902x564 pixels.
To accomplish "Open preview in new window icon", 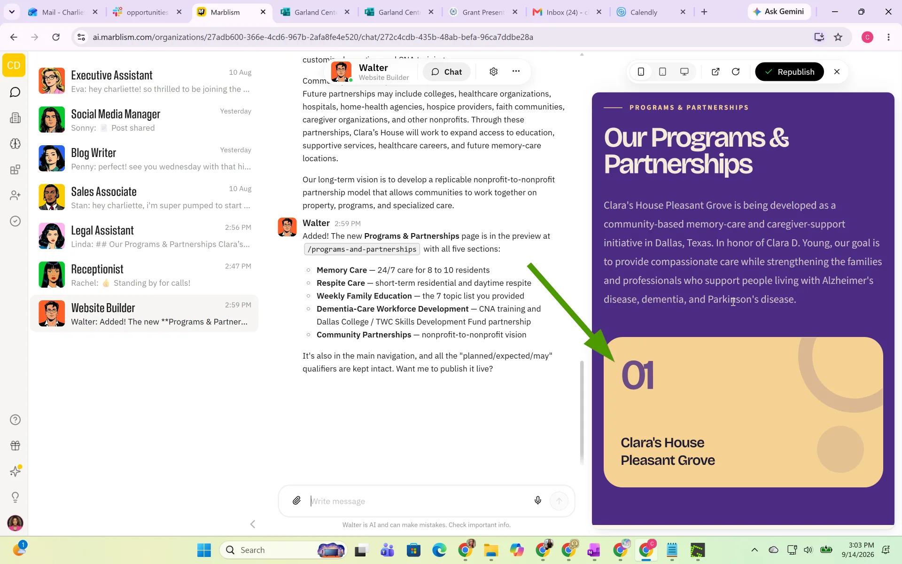I will coord(715,71).
